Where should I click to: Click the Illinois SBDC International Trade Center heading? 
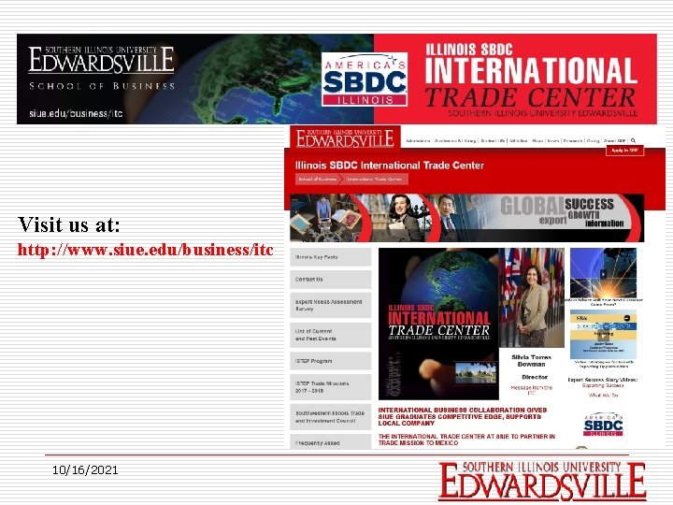(x=390, y=166)
